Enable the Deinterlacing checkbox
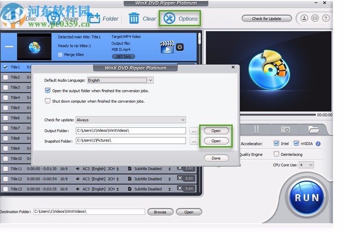344x233 pixels. [x=276, y=154]
